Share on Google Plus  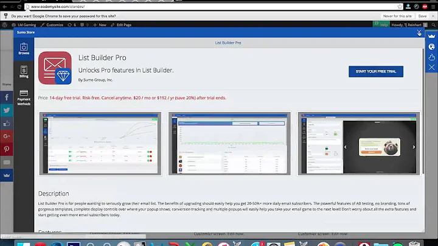pyautogui.click(x=7, y=136)
